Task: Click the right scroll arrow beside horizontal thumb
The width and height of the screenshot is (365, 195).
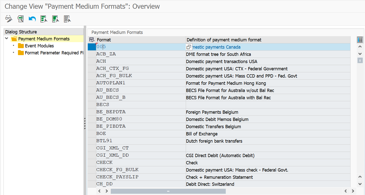Action: point(107,191)
